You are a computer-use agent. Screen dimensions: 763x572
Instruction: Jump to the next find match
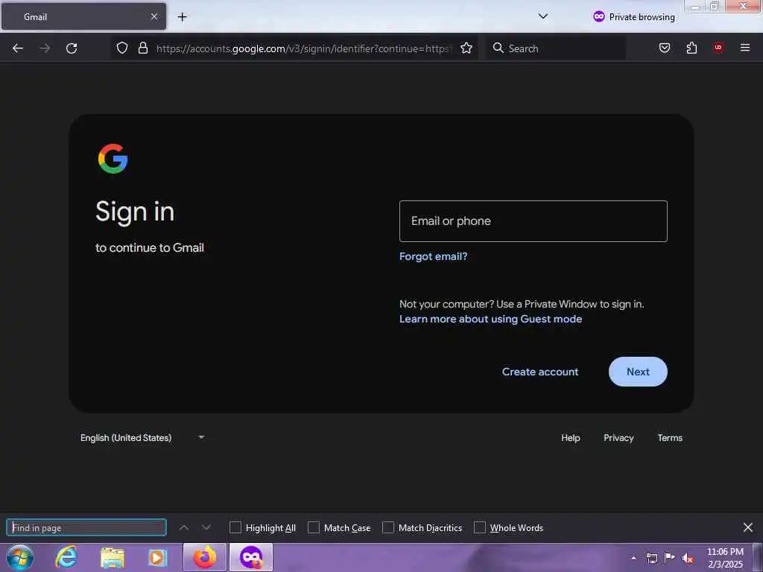coord(206,527)
